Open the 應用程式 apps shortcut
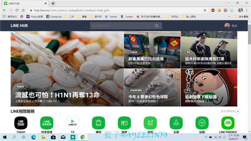Viewport: 251px width, 141px height. click(10, 17)
